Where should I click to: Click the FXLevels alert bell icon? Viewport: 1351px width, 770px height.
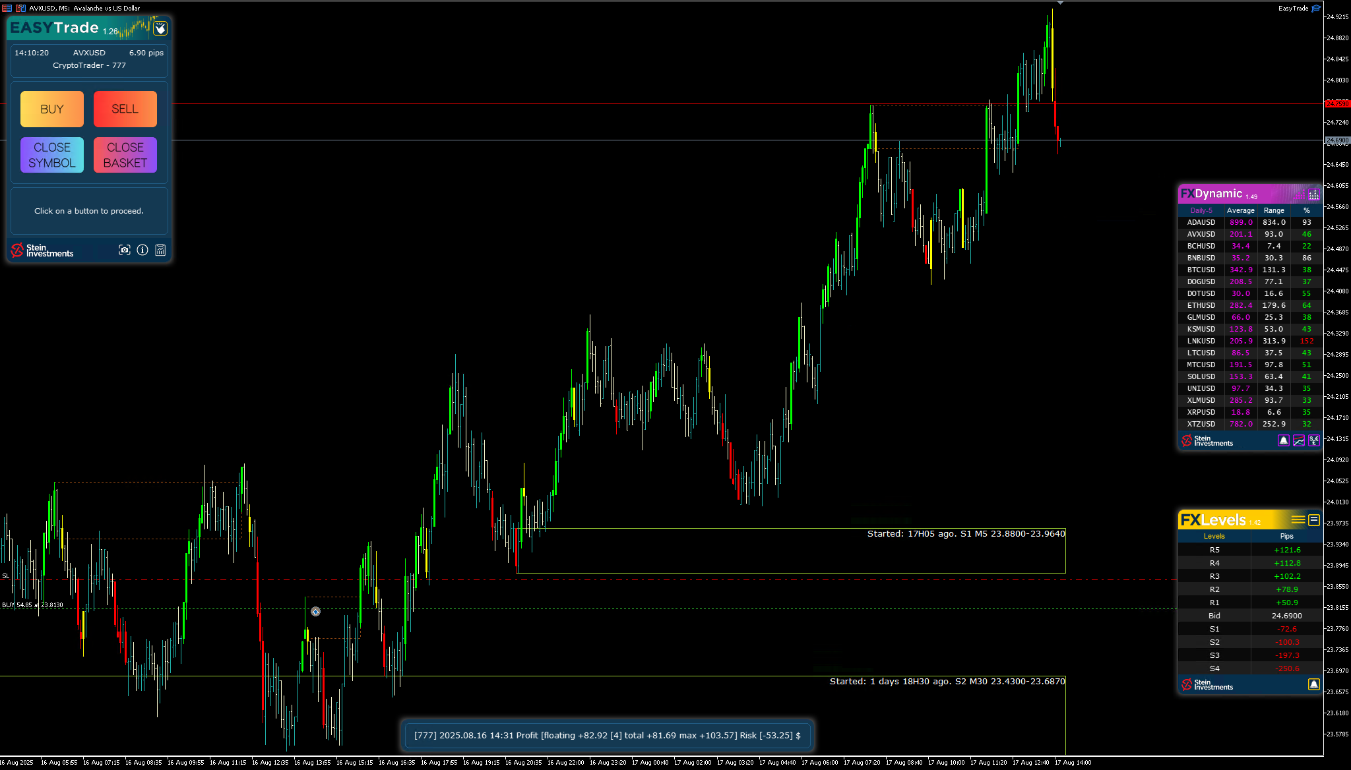coord(1313,684)
